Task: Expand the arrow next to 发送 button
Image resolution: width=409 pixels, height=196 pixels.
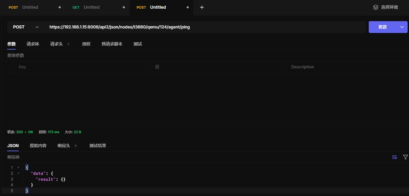Action: tap(402, 27)
